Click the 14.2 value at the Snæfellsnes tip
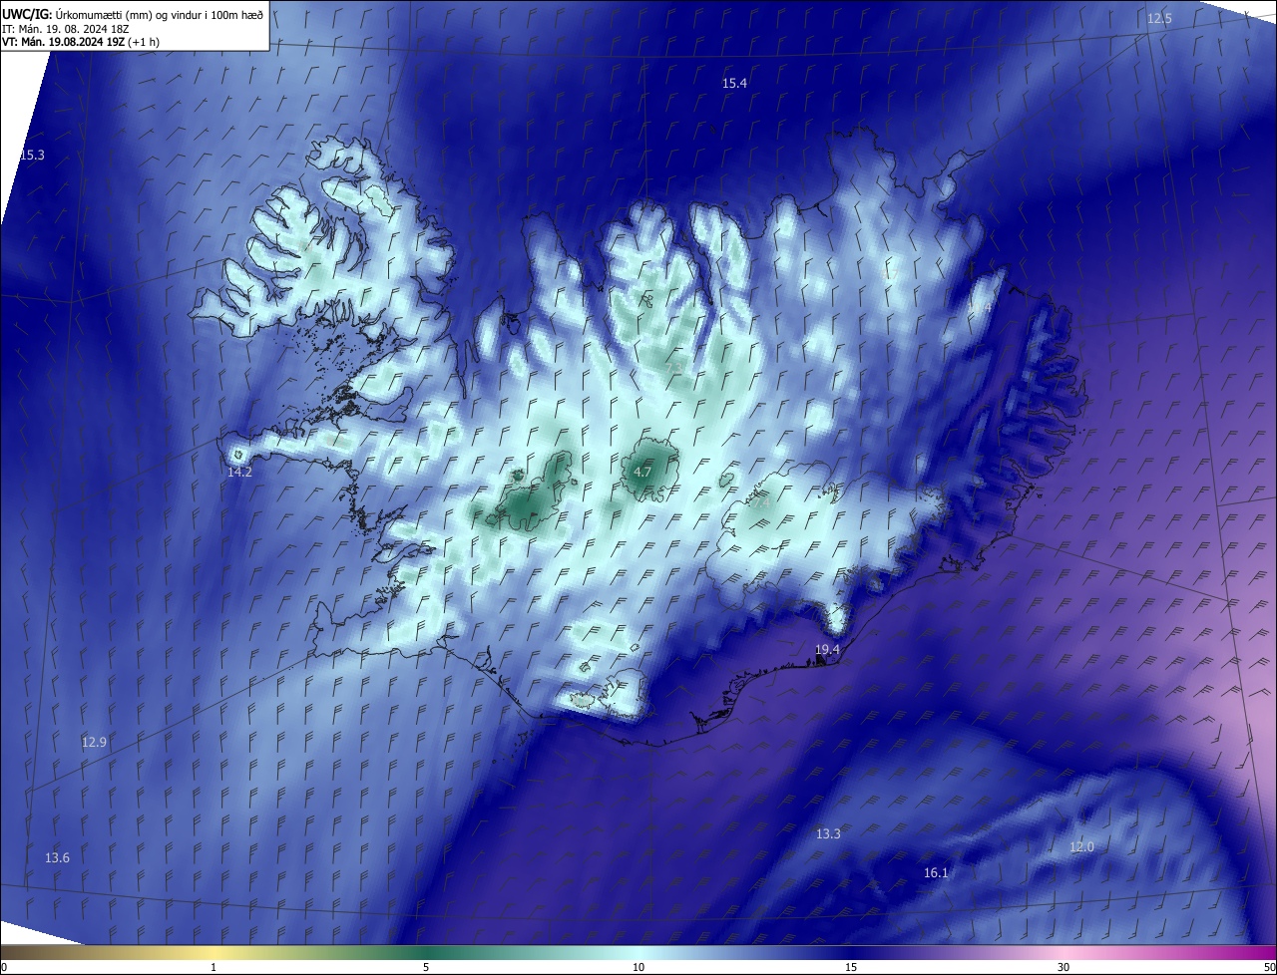This screenshot has height=975, width=1277. point(239,473)
